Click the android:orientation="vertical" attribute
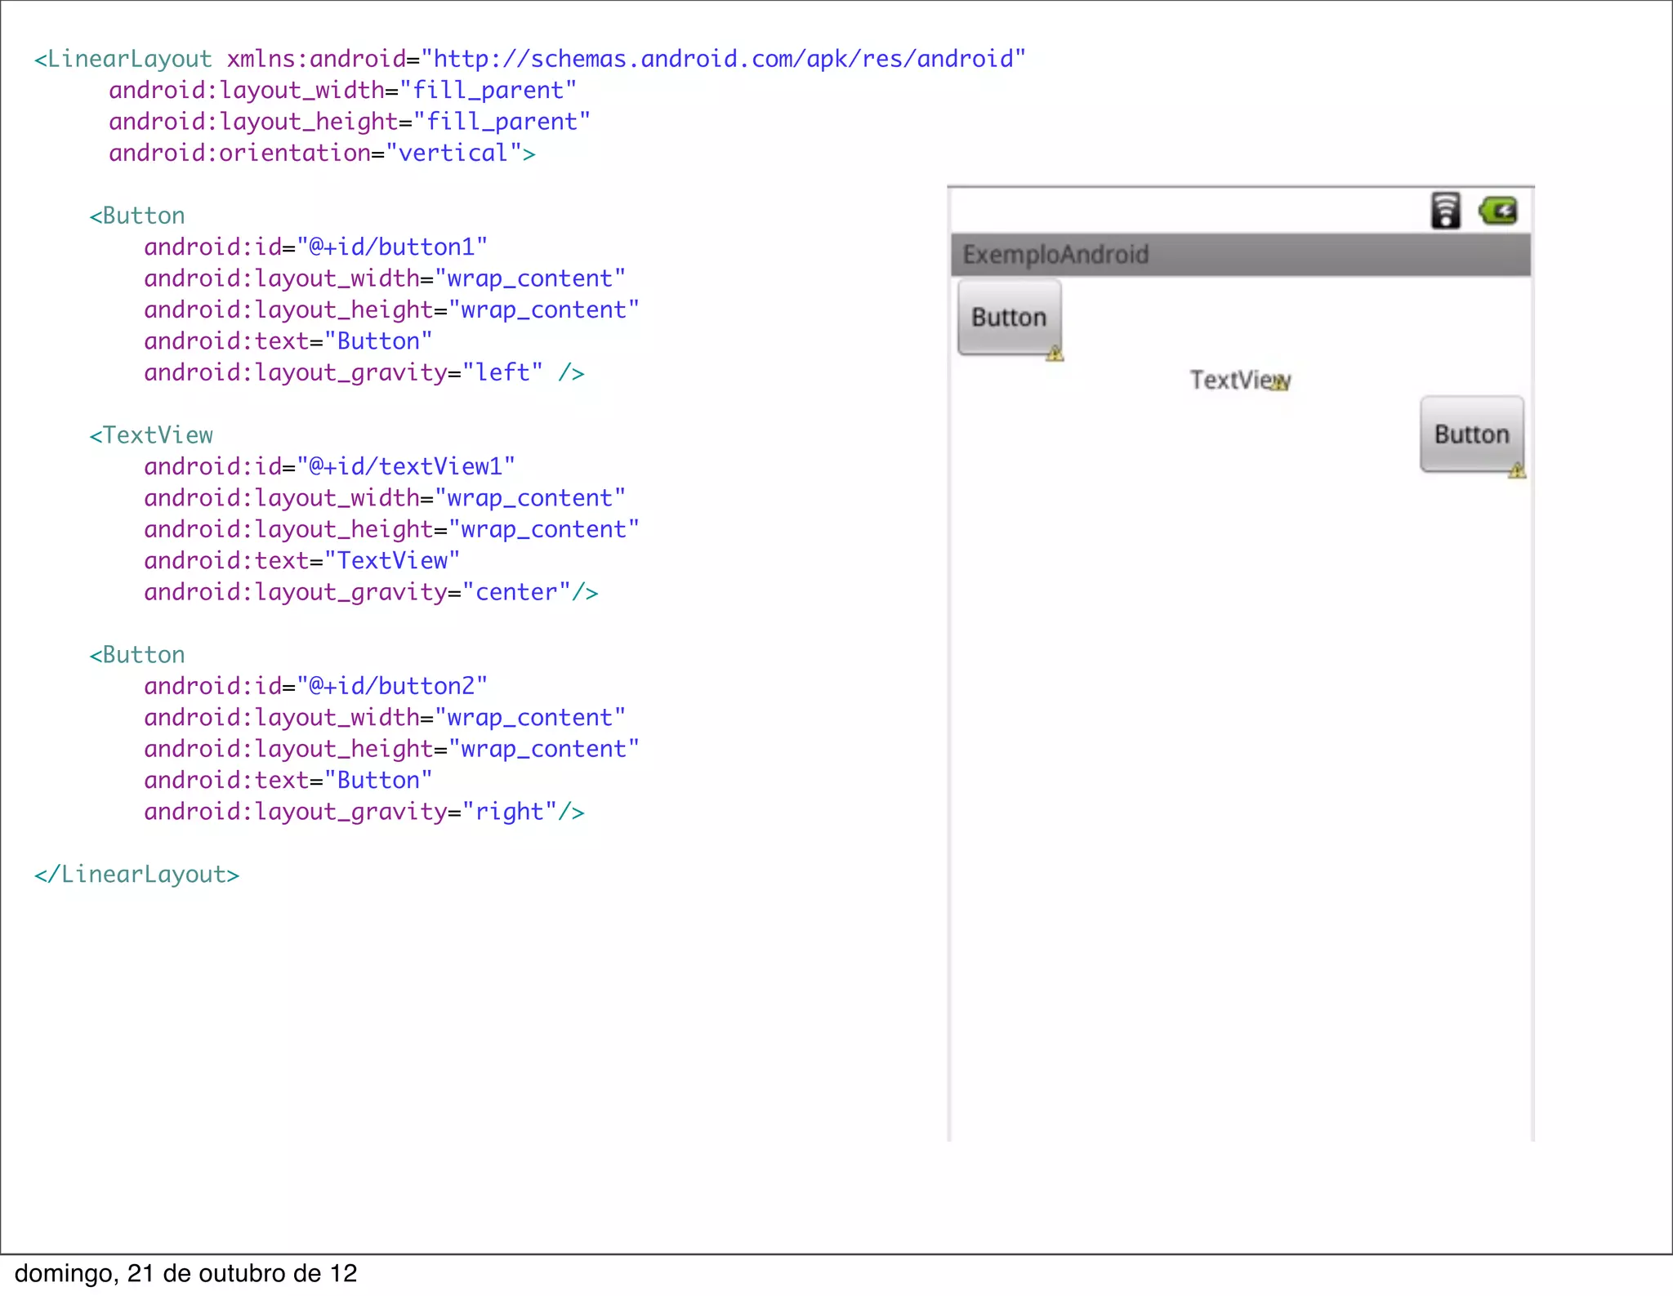1673x1296 pixels. [x=322, y=153]
